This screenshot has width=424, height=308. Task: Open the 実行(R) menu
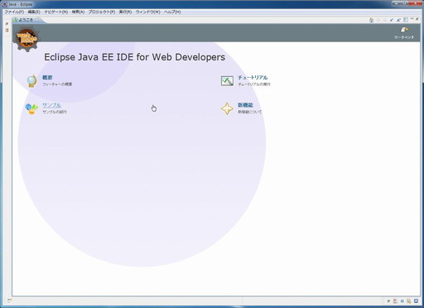(x=125, y=12)
